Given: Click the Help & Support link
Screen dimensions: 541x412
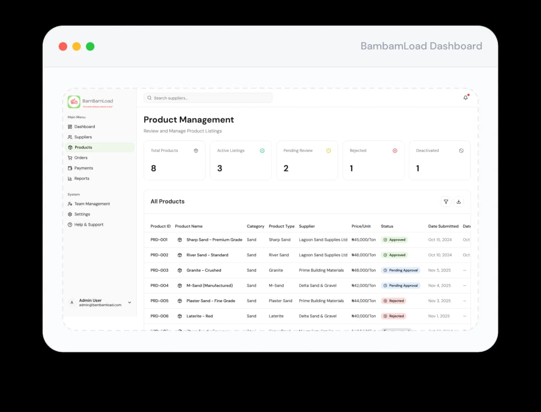Looking at the screenshot, I should 89,225.
